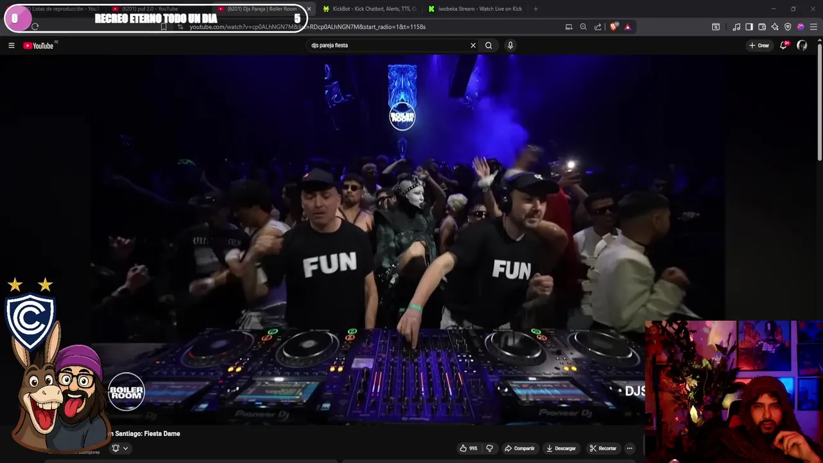Toggle the browser sidebar panel
The height and width of the screenshot is (463, 823).
click(749, 27)
